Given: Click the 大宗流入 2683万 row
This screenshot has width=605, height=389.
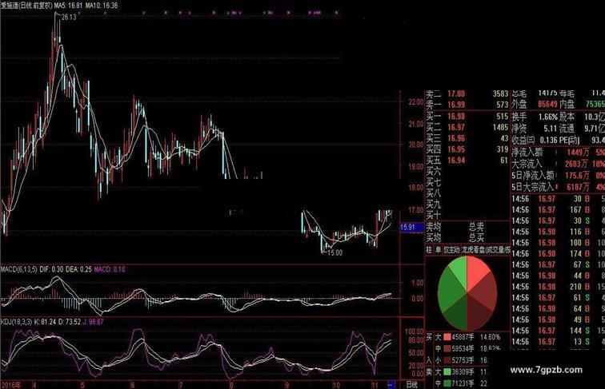Looking at the screenshot, I should coord(558,164).
